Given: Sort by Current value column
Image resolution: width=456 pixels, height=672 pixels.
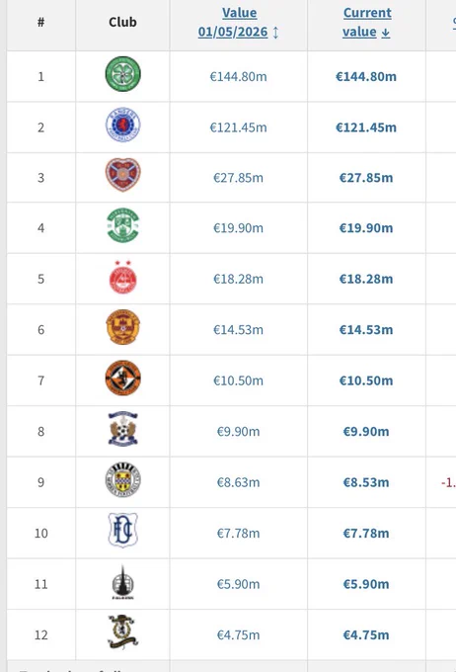Looking at the screenshot, I should pyautogui.click(x=366, y=23).
